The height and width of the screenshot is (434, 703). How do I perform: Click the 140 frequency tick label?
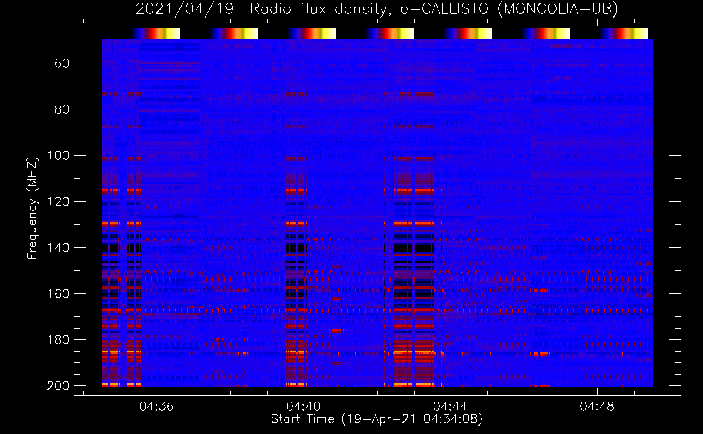click(x=58, y=248)
